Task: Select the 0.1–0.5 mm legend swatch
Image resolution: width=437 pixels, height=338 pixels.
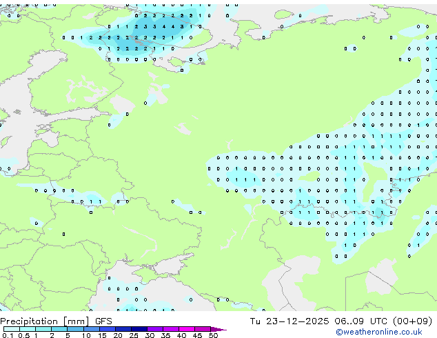Action: click(12, 329)
